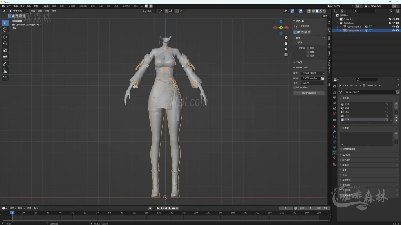Switch viewport to wireframe shading
401x225 pixels.
click(314, 11)
